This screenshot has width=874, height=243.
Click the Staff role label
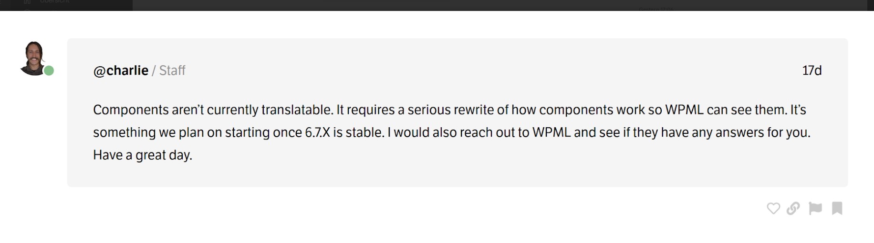[172, 71]
